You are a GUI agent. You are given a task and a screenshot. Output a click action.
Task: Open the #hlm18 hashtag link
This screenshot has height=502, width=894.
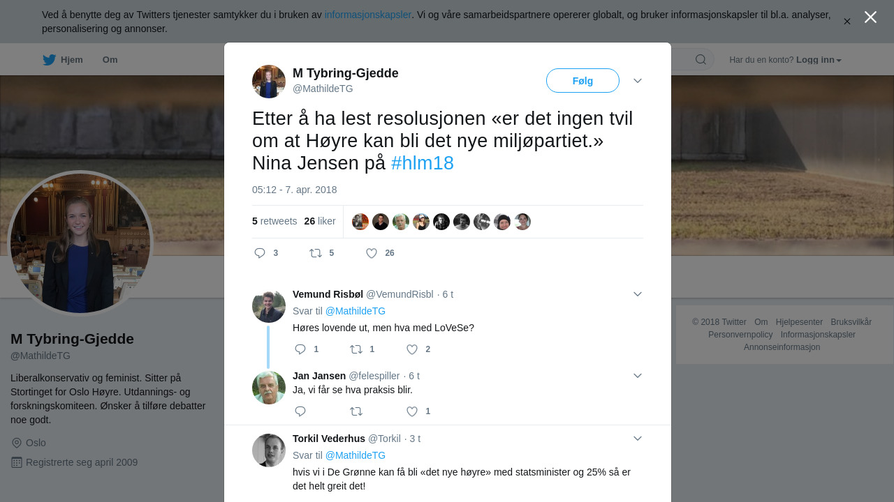click(423, 163)
